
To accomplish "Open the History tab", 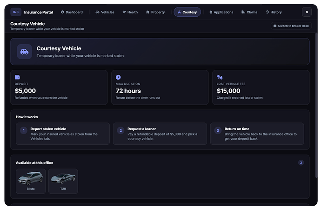I will [x=274, y=12].
